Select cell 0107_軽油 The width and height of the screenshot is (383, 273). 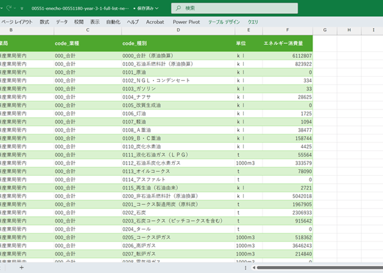178,122
